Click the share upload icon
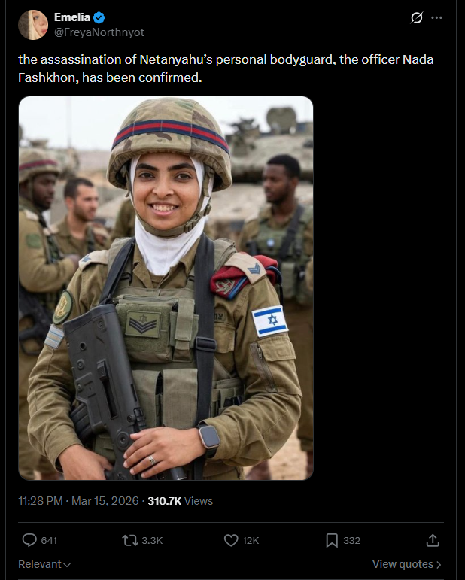This screenshot has height=580, width=465. (x=433, y=540)
